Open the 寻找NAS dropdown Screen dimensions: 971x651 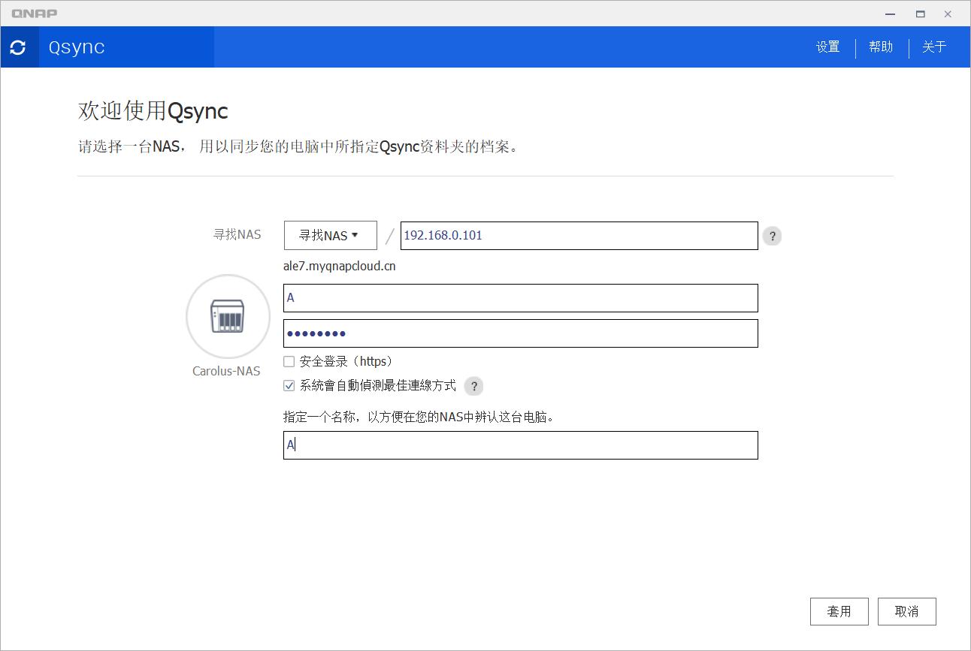click(x=330, y=235)
